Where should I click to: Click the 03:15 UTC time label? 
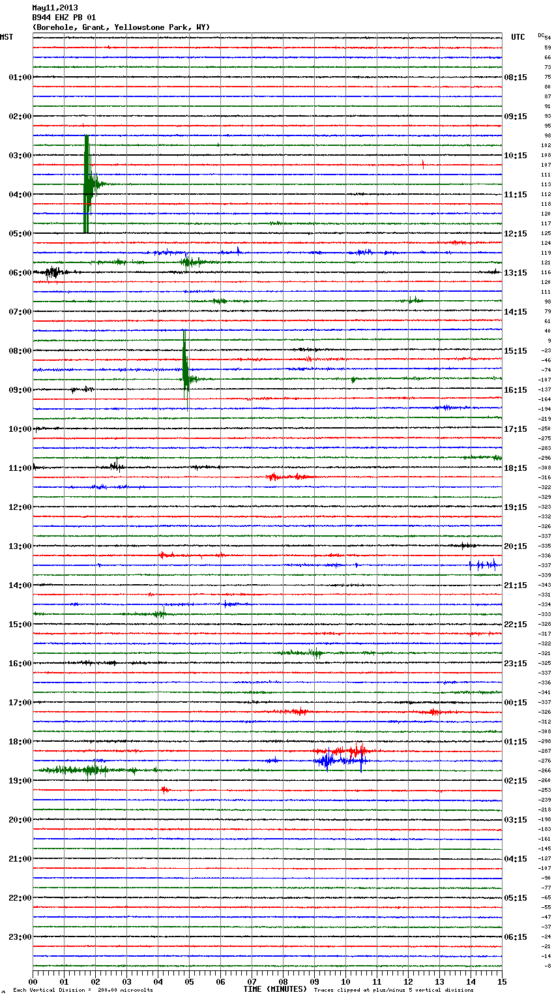pos(516,820)
